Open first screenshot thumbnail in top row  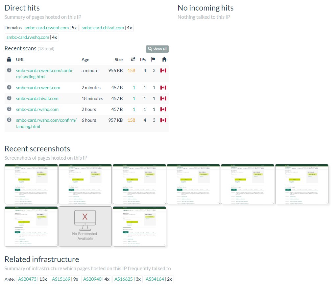pos(31,184)
